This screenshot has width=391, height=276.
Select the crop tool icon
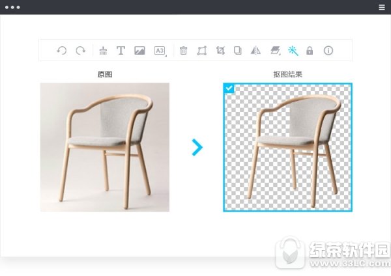pos(220,51)
